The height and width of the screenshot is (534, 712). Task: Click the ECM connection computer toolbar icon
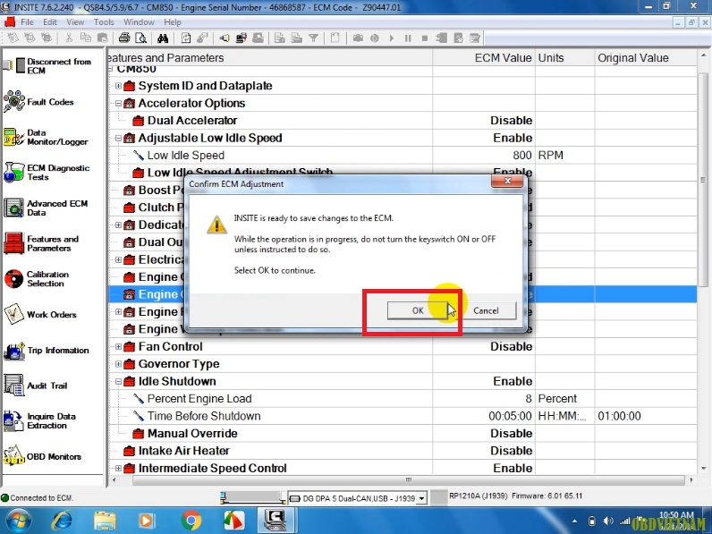[242, 38]
